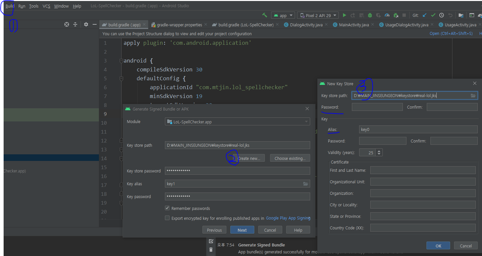Open the Google Play App Signing link
The image size is (482, 256).
(288, 218)
